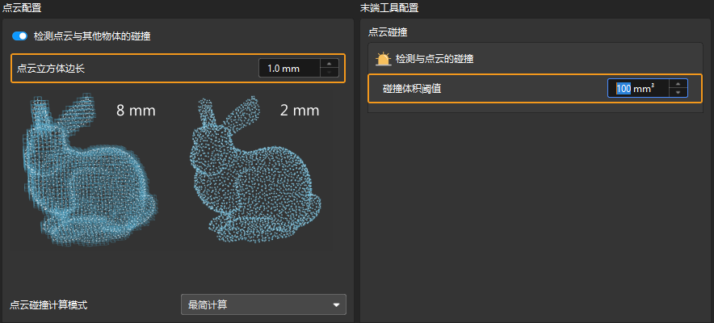The height and width of the screenshot is (323, 714).
Task: Click the 点云碰撞 section title
Action: [387, 31]
